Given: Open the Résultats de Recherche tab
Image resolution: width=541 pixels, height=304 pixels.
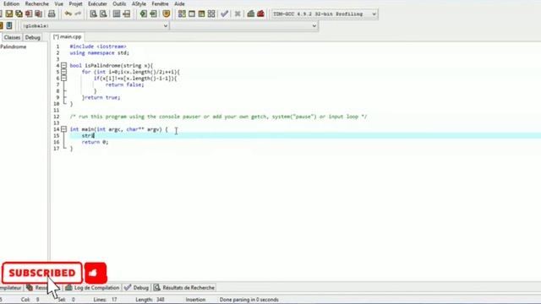Looking at the screenshot, I should [x=184, y=287].
